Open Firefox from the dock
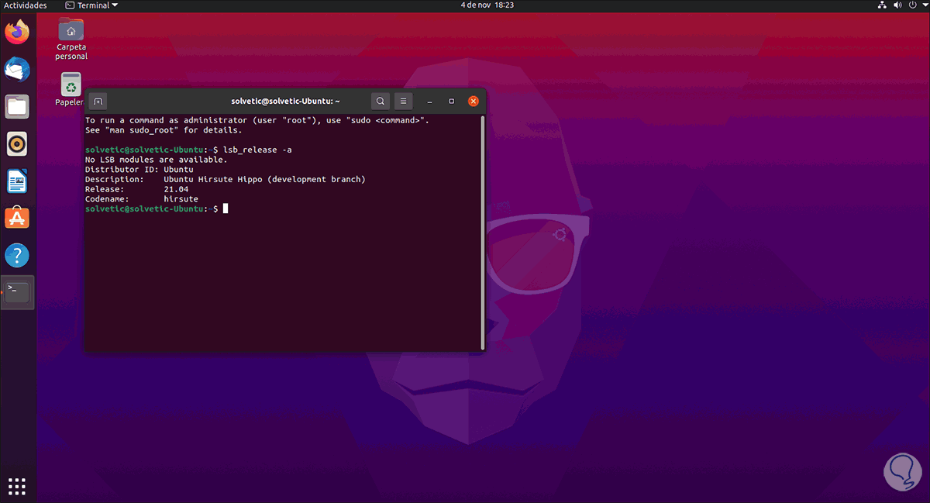 pos(17,33)
